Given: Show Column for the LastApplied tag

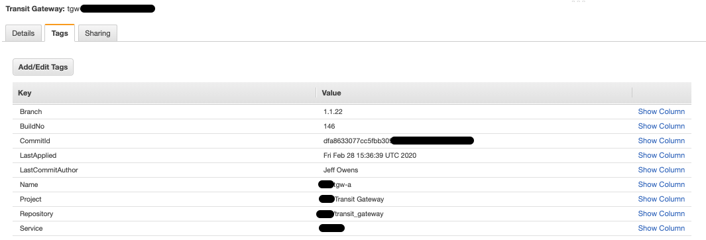Looking at the screenshot, I should pyautogui.click(x=661, y=155).
